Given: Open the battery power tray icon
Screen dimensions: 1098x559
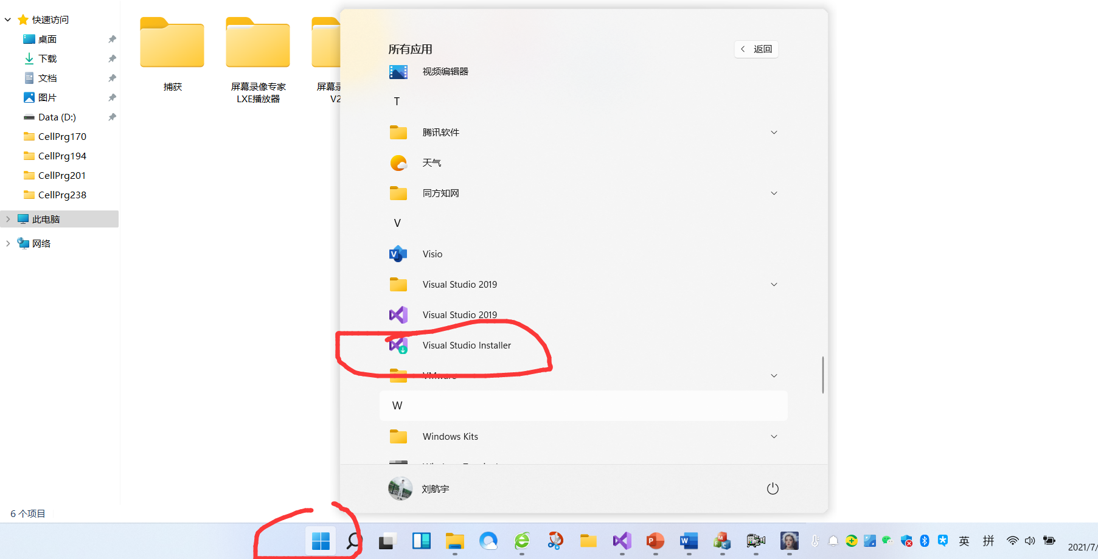Looking at the screenshot, I should 1049,540.
